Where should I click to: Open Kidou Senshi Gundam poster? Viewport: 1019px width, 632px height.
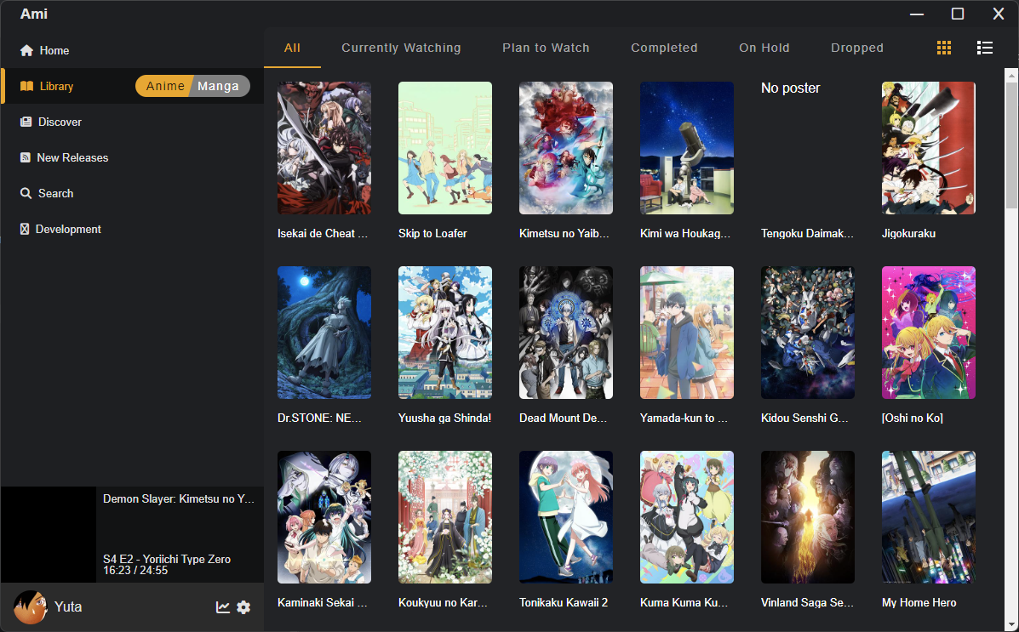(808, 333)
